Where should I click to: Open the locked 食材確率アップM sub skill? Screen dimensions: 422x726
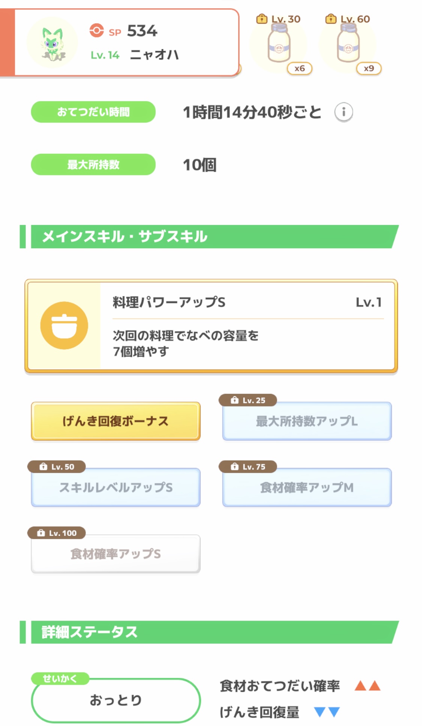[x=307, y=487]
